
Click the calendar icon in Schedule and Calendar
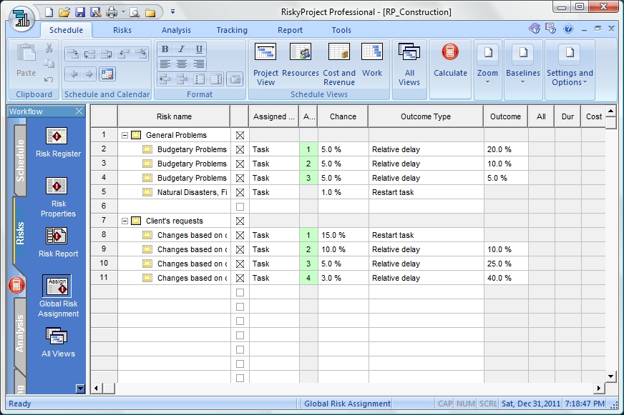pos(107,74)
